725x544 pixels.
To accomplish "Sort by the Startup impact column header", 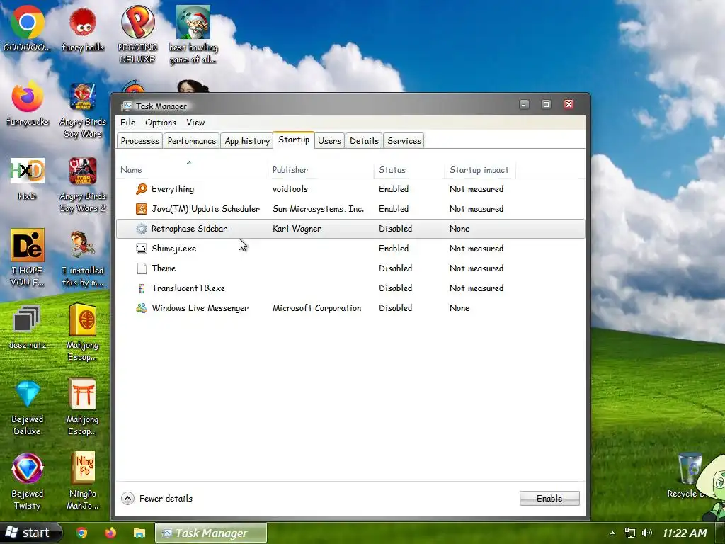I will 479,170.
